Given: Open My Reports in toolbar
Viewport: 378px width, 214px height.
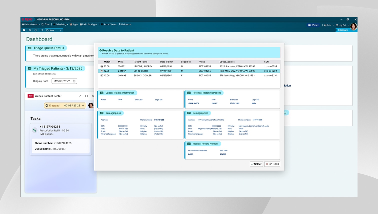Looking at the screenshot, I should pyautogui.click(x=125, y=24).
